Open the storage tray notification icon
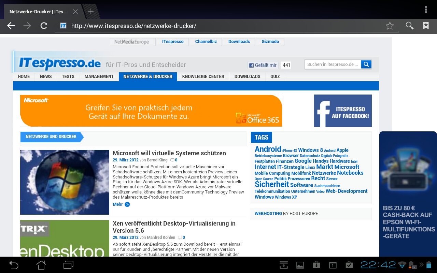Screen dimensions: 437x273 coord(283,265)
